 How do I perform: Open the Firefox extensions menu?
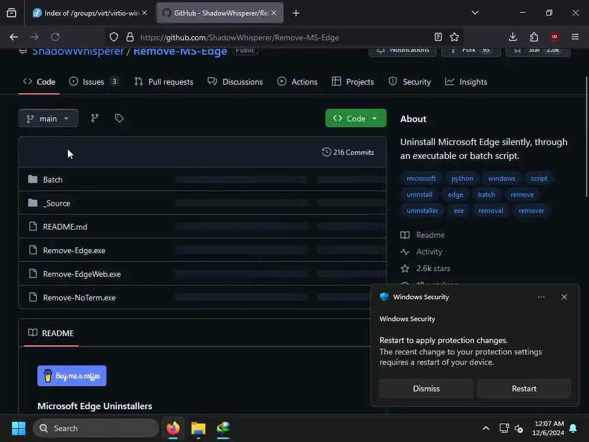tap(534, 37)
